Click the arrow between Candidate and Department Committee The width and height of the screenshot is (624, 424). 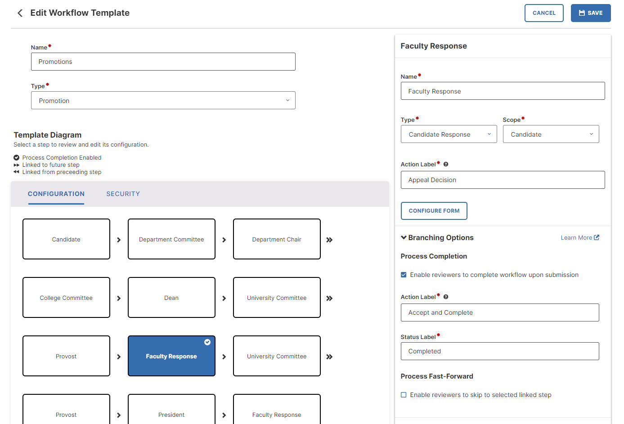(x=119, y=240)
